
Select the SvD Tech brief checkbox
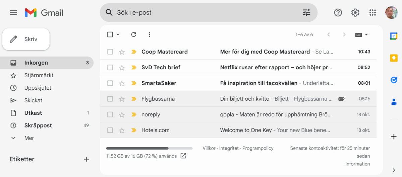(110, 68)
